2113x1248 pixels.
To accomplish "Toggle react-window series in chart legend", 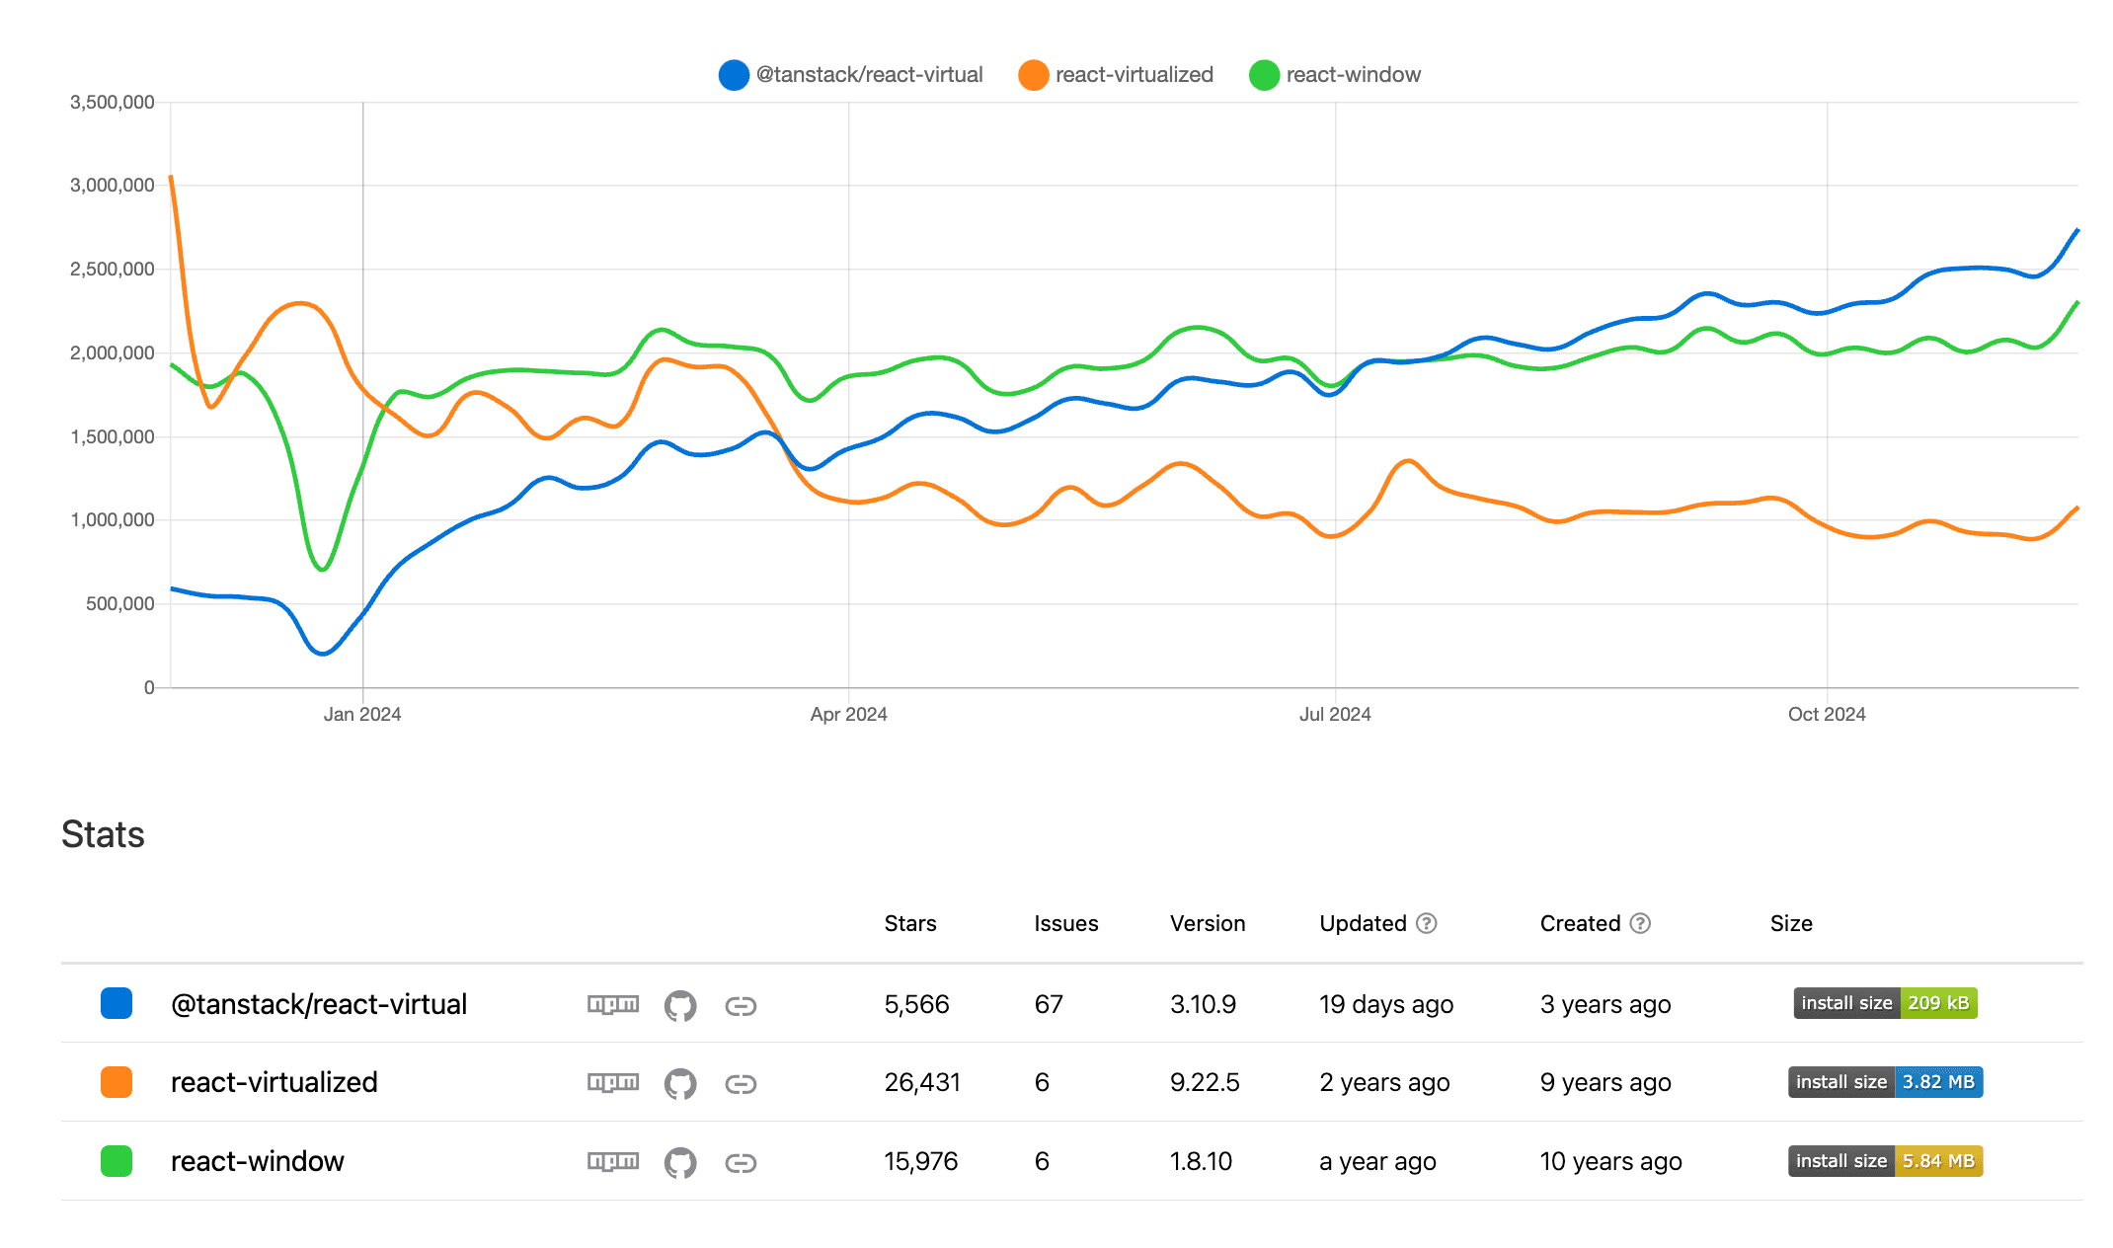I will 1335,75.
